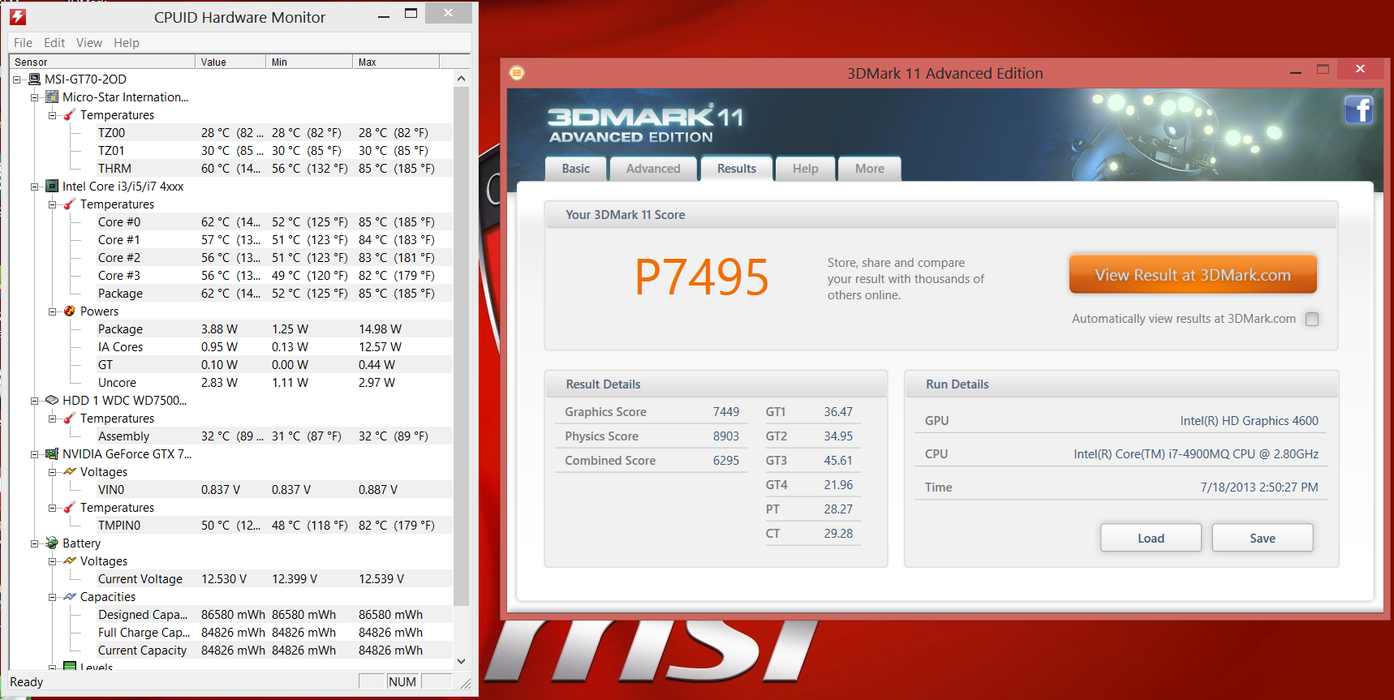
Task: Click the voltage icon under Battery
Action: (70, 560)
